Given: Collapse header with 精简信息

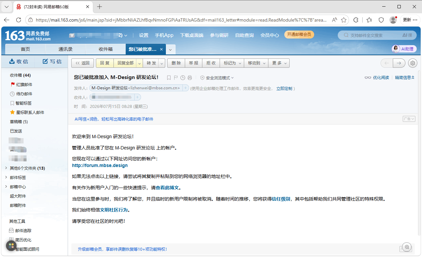Looking at the screenshot, I should [405, 78].
